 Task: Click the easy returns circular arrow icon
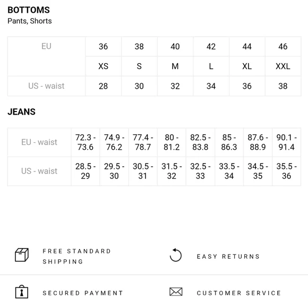[176, 255]
